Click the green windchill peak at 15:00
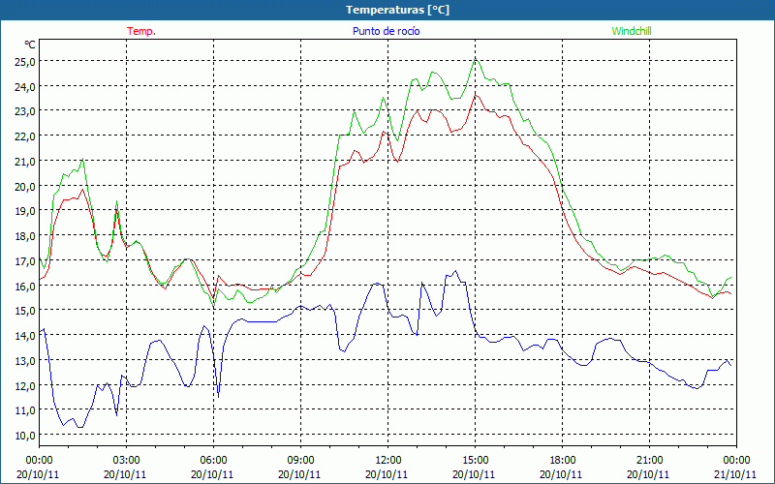775x484 pixels. coord(476,59)
